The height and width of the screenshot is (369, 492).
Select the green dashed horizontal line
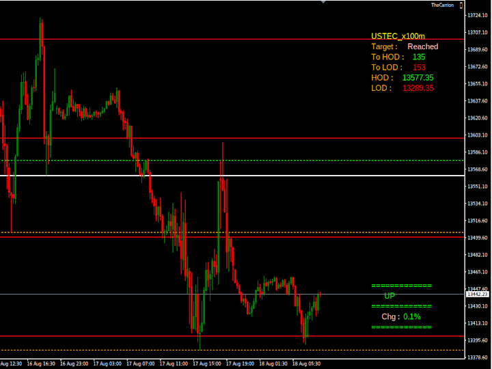point(232,161)
